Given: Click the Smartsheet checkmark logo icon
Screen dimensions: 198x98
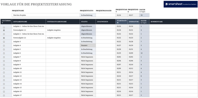Looking at the screenshot, I should pyautogui.click(x=166, y=4).
